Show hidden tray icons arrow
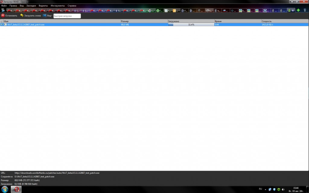309x193 pixels. [x=265, y=189]
